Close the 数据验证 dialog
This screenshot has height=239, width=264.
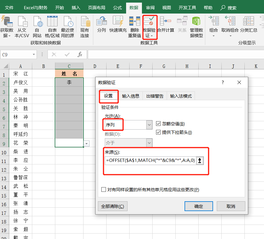tap(239, 82)
